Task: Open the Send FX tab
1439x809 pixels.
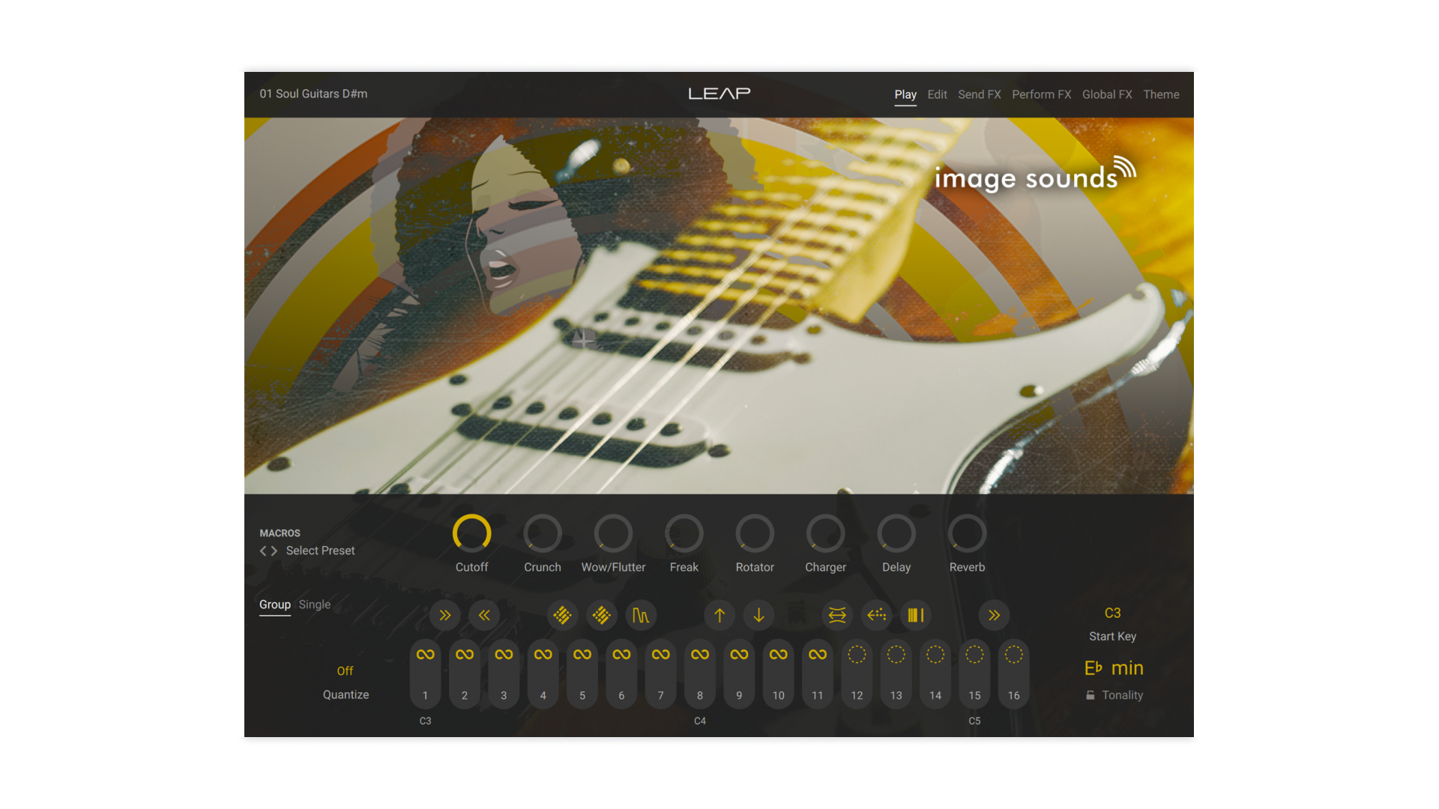Action: [x=980, y=94]
